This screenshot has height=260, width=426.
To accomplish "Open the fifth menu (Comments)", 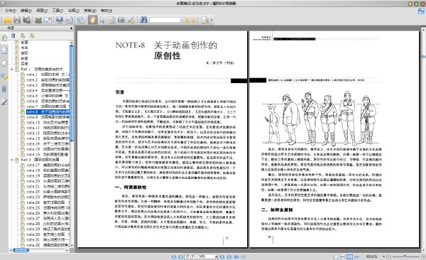I will tap(73, 11).
